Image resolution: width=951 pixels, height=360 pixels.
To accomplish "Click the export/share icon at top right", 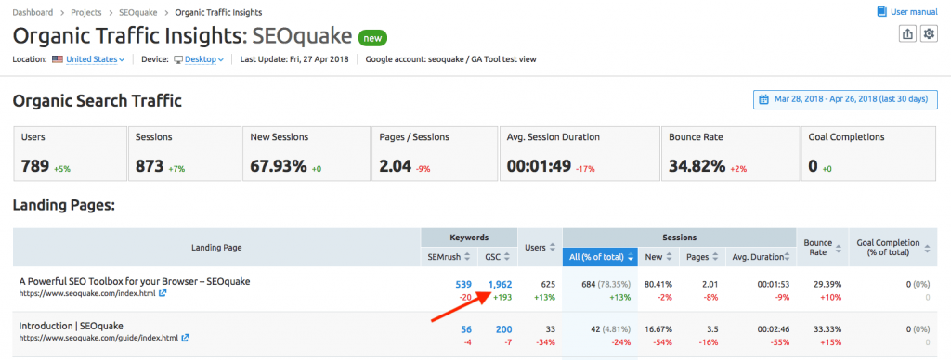I will (x=907, y=34).
